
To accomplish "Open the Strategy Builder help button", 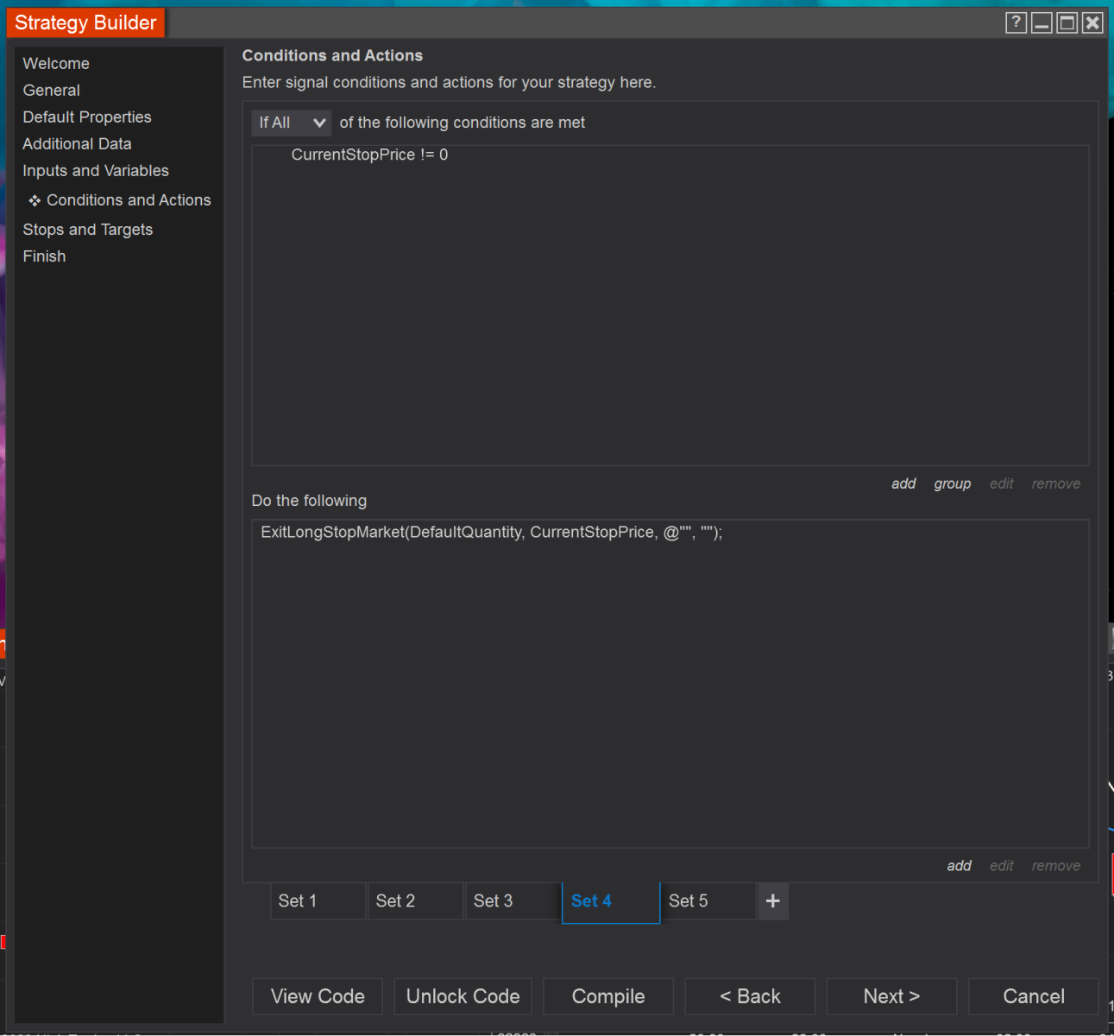I will coord(1016,23).
